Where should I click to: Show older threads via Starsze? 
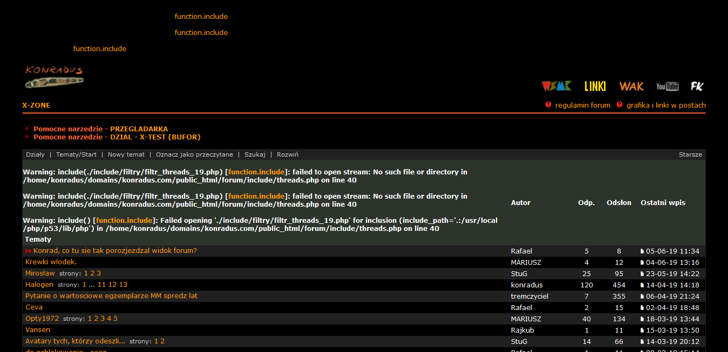coord(690,154)
